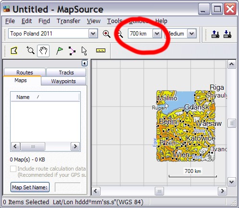Select the Route tool
Image resolution: width=239 pixels, height=208 pixels.
pos(72,51)
